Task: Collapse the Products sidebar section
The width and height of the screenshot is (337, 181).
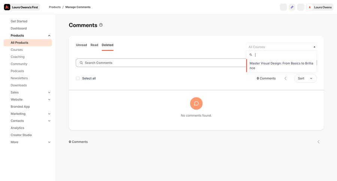Action: [49, 36]
